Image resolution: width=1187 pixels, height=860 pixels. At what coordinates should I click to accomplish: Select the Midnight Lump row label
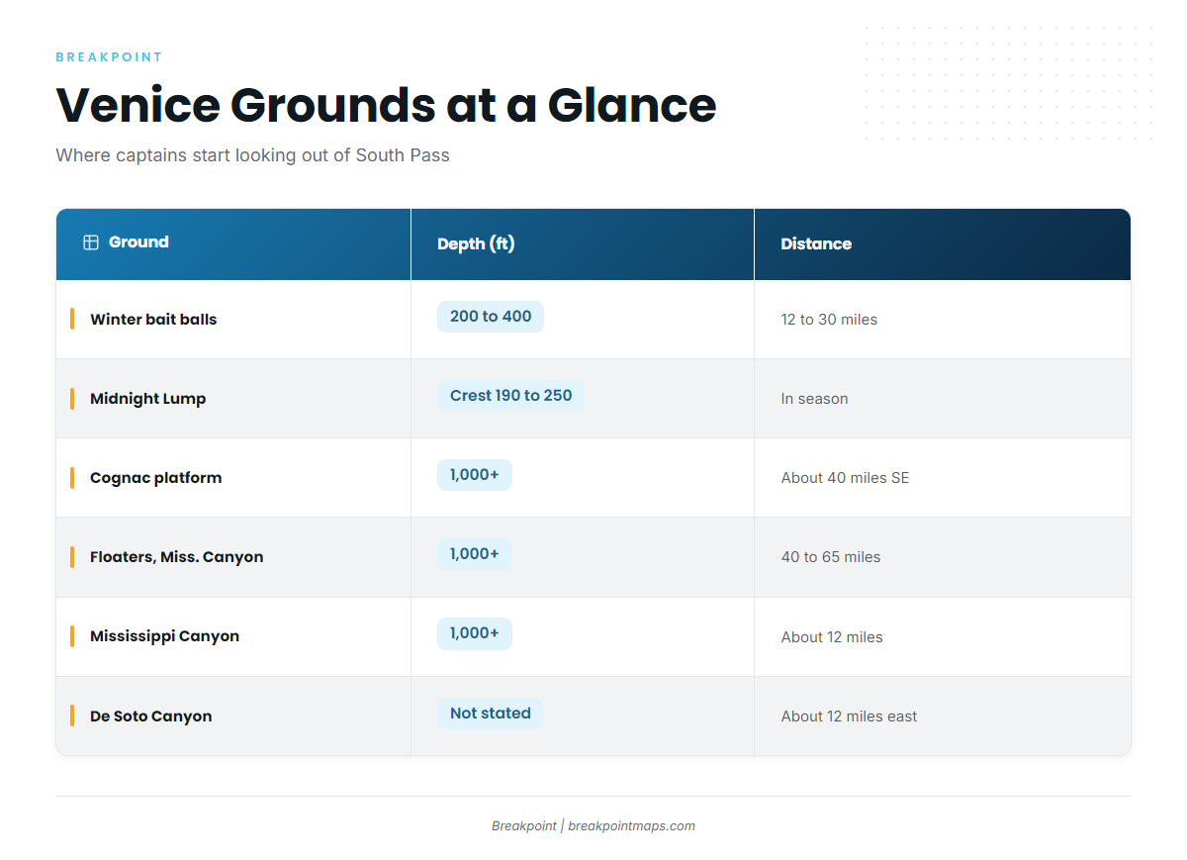click(x=148, y=399)
